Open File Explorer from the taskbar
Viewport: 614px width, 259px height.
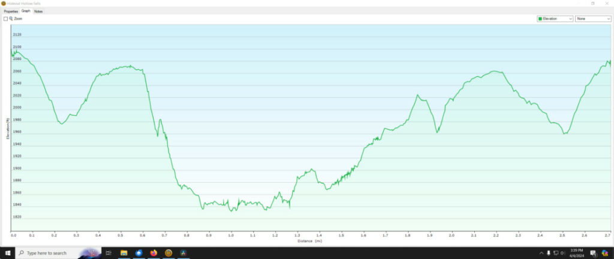click(124, 253)
